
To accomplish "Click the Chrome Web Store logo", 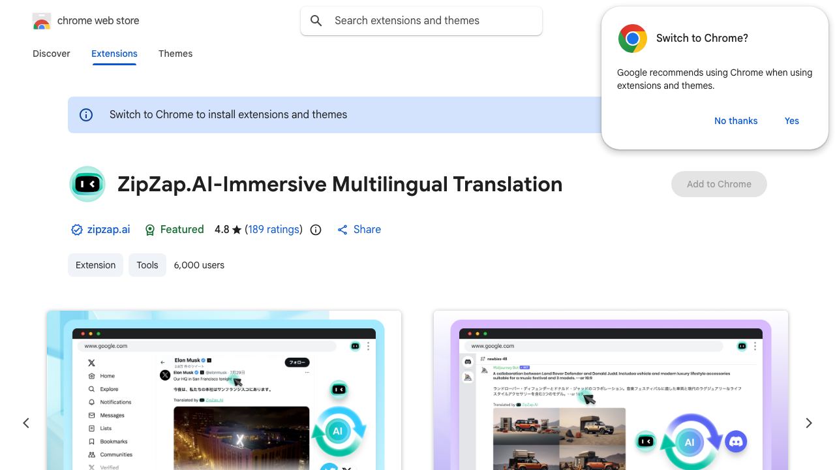I will point(42,21).
